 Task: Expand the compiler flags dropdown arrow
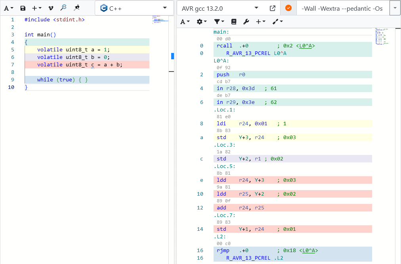click(x=395, y=8)
